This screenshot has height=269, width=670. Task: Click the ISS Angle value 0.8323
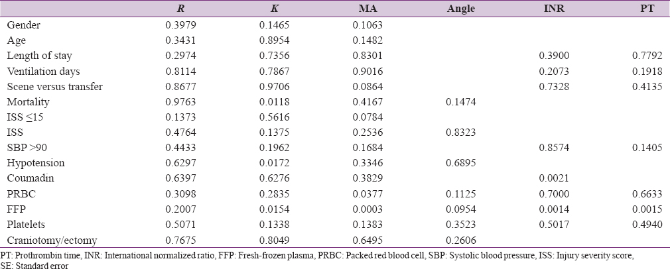[x=459, y=133]
